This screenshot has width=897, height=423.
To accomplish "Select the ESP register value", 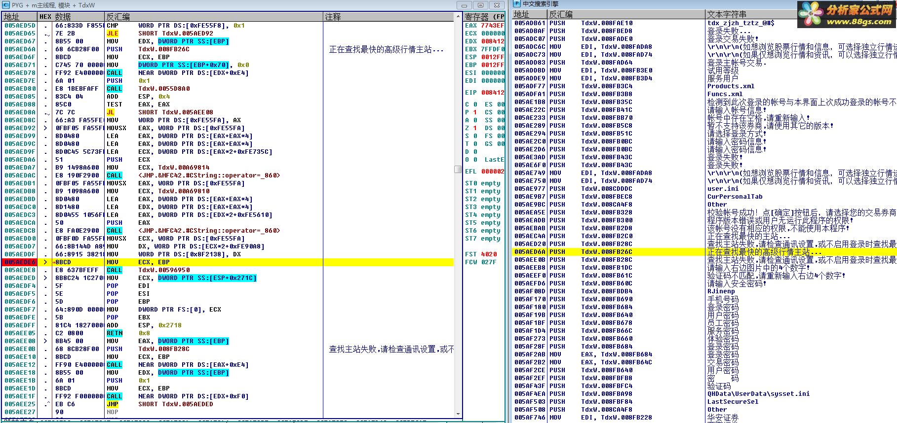I will (493, 57).
